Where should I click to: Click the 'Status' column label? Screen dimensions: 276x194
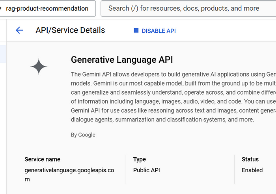point(250,159)
